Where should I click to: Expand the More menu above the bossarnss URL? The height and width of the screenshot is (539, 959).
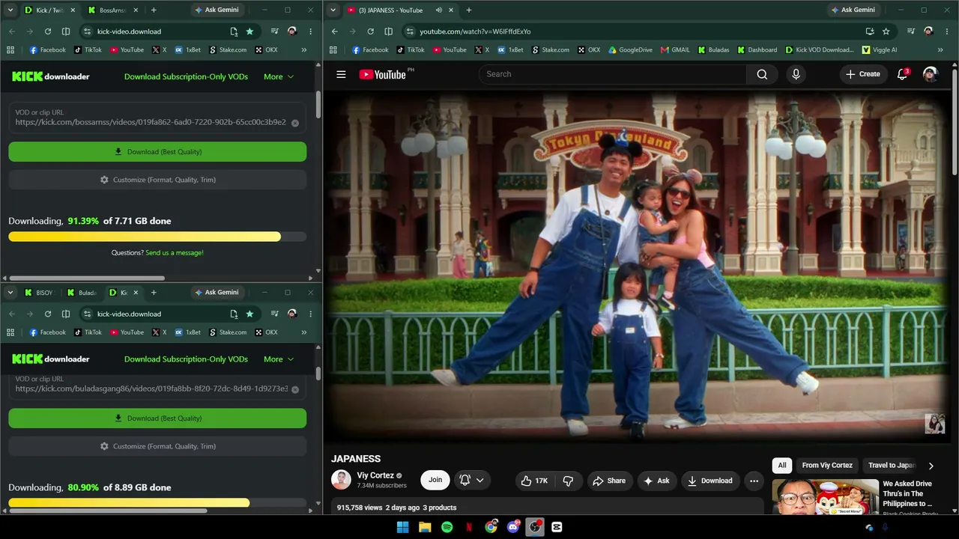pos(279,76)
